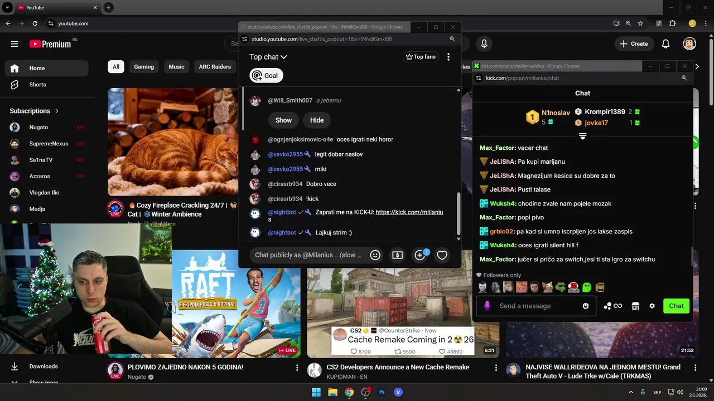The width and height of the screenshot is (714, 401).
Task: Open the Kick chat emote picker smiley
Action: 586,306
